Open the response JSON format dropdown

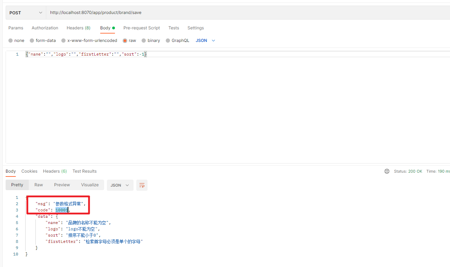[x=120, y=185]
